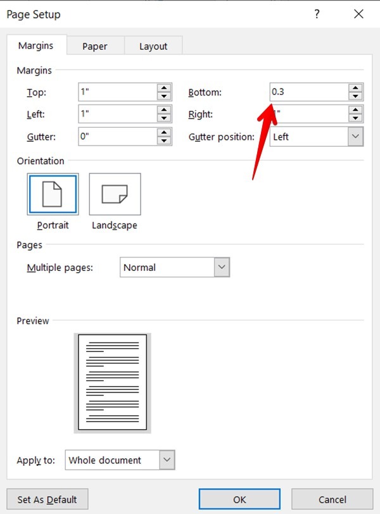
Task: Increase the Right margin value
Action: point(355,110)
